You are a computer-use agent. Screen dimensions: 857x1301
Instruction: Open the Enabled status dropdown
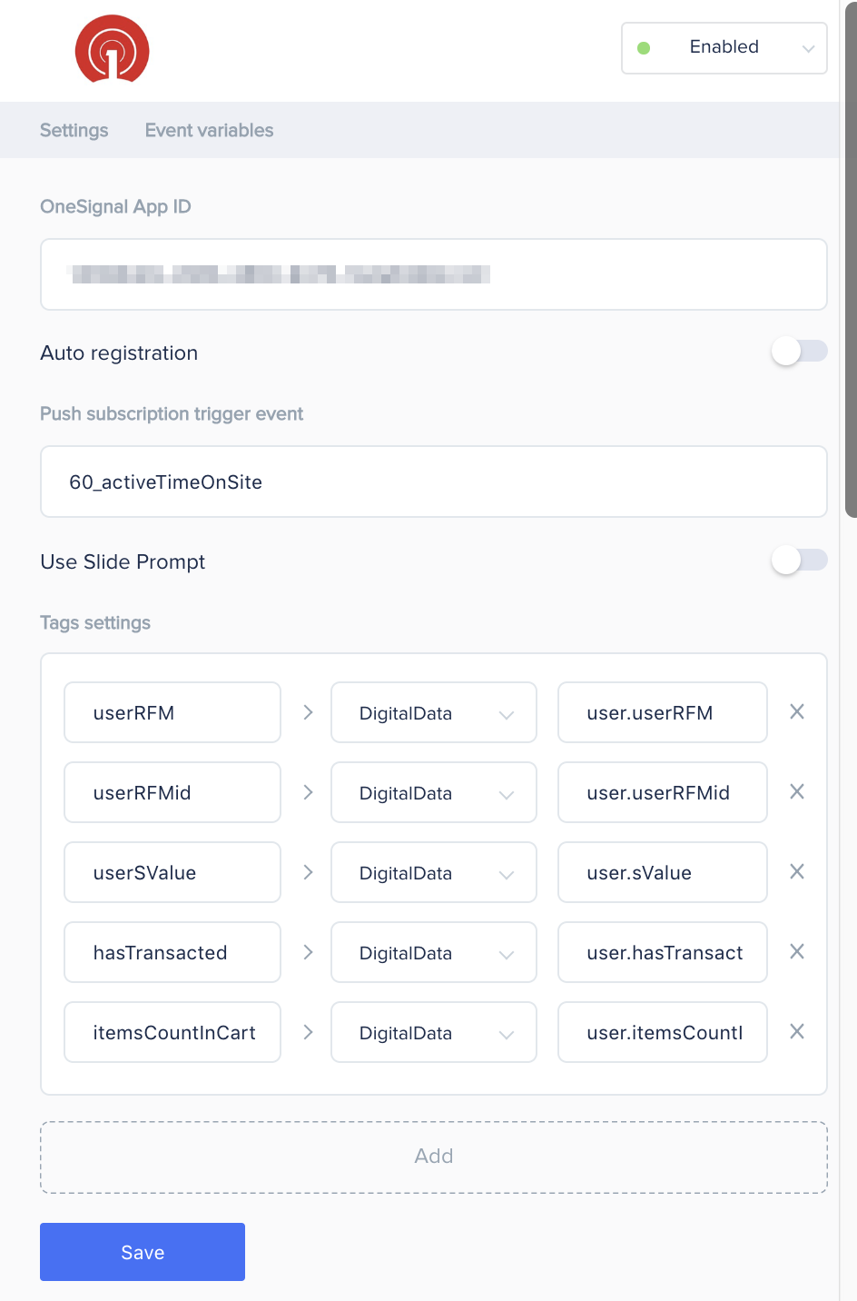724,48
